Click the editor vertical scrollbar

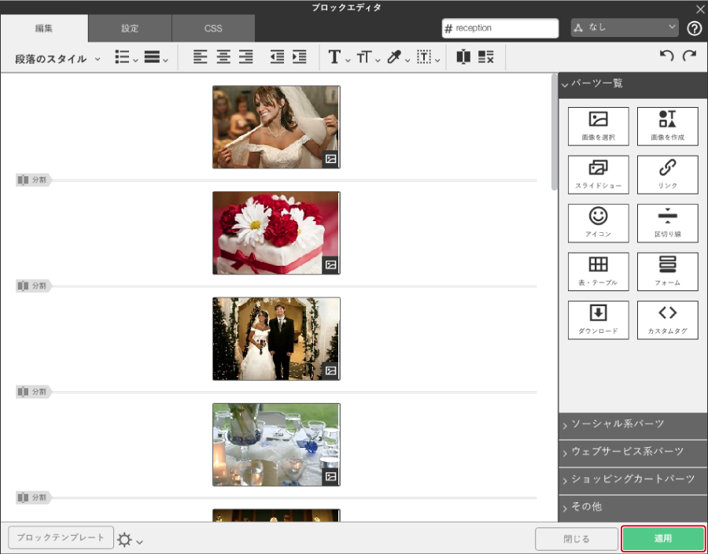tap(555, 132)
